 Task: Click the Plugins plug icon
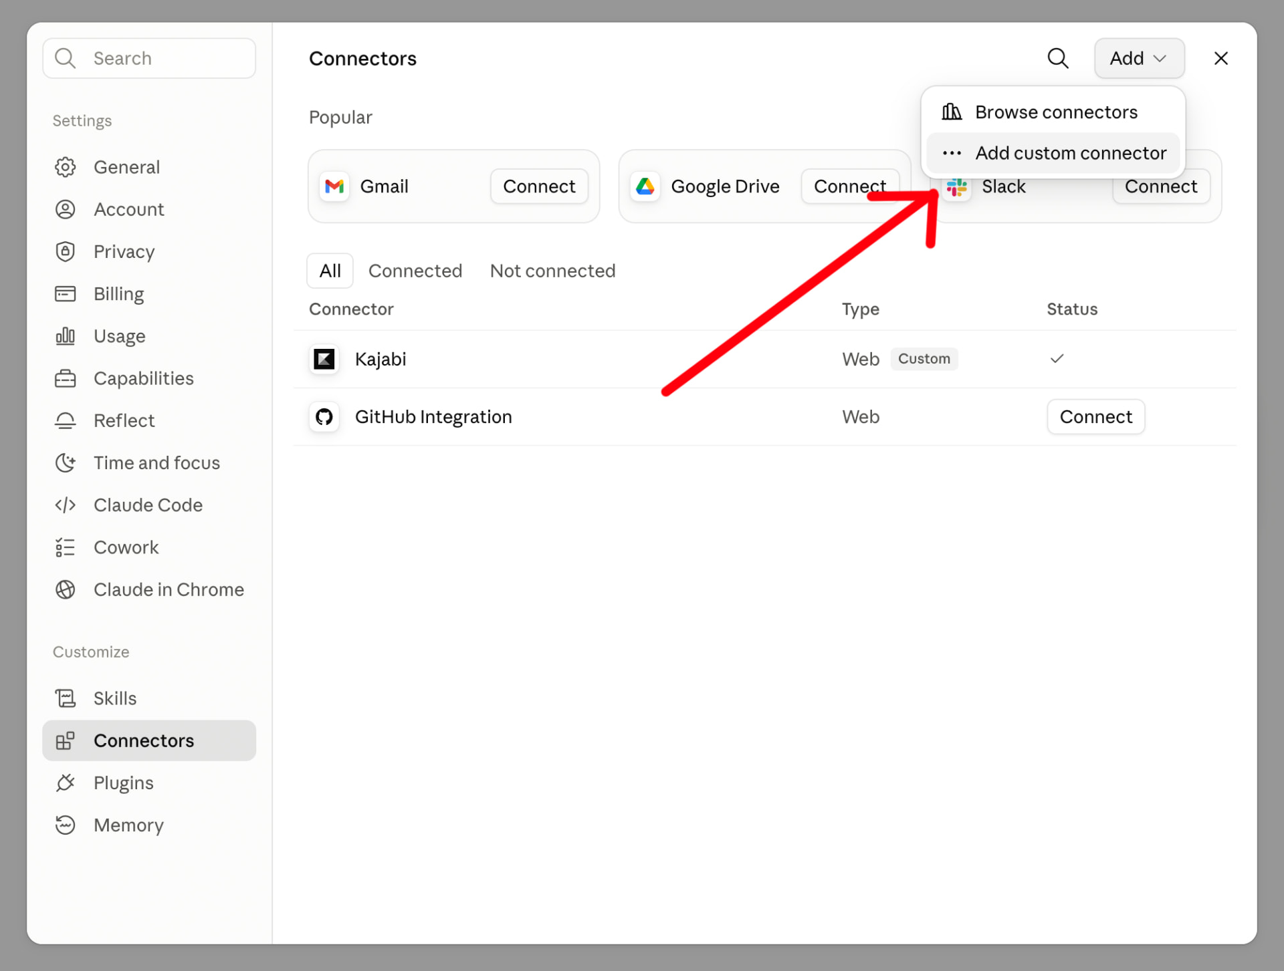65,783
